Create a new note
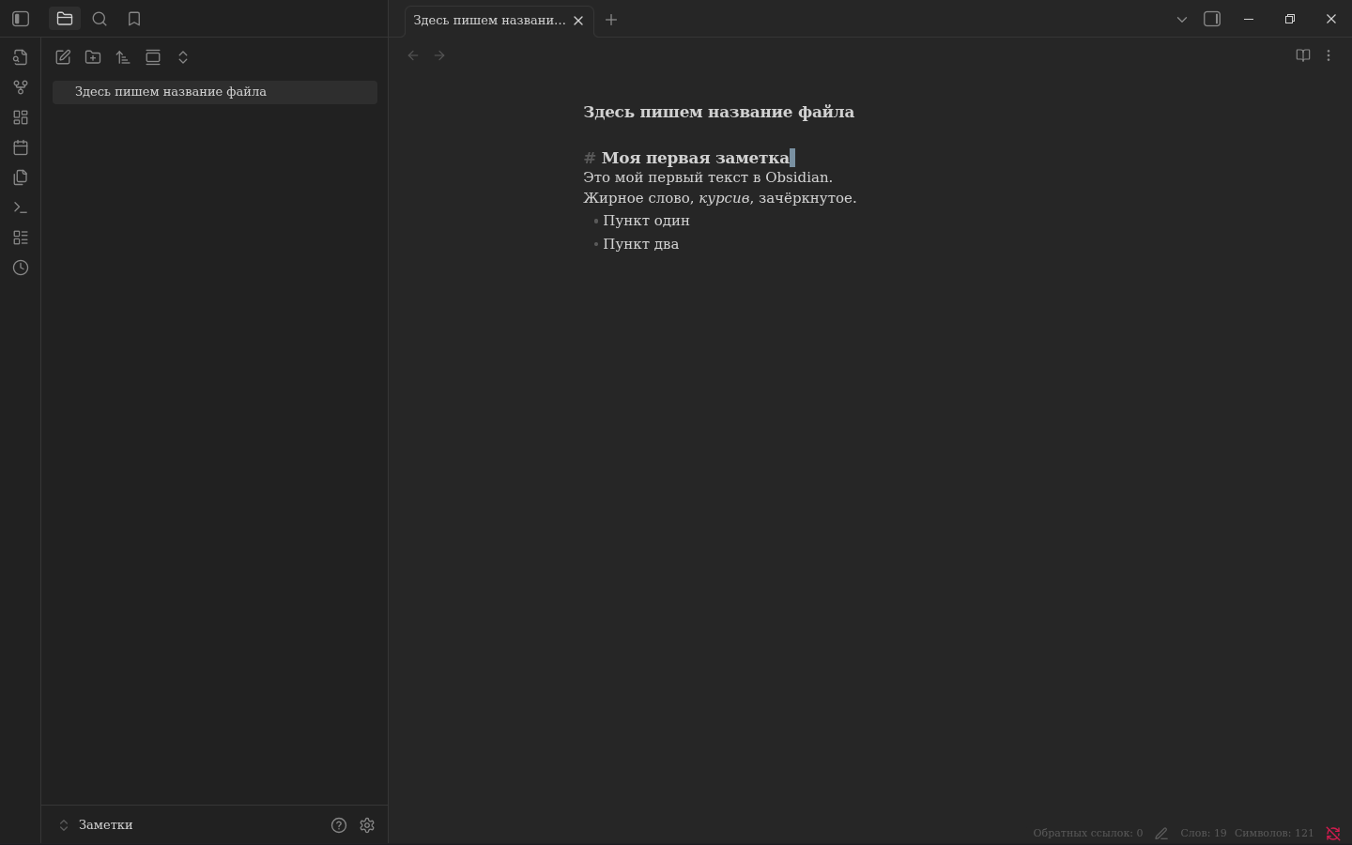This screenshot has width=1352, height=845. 63,57
